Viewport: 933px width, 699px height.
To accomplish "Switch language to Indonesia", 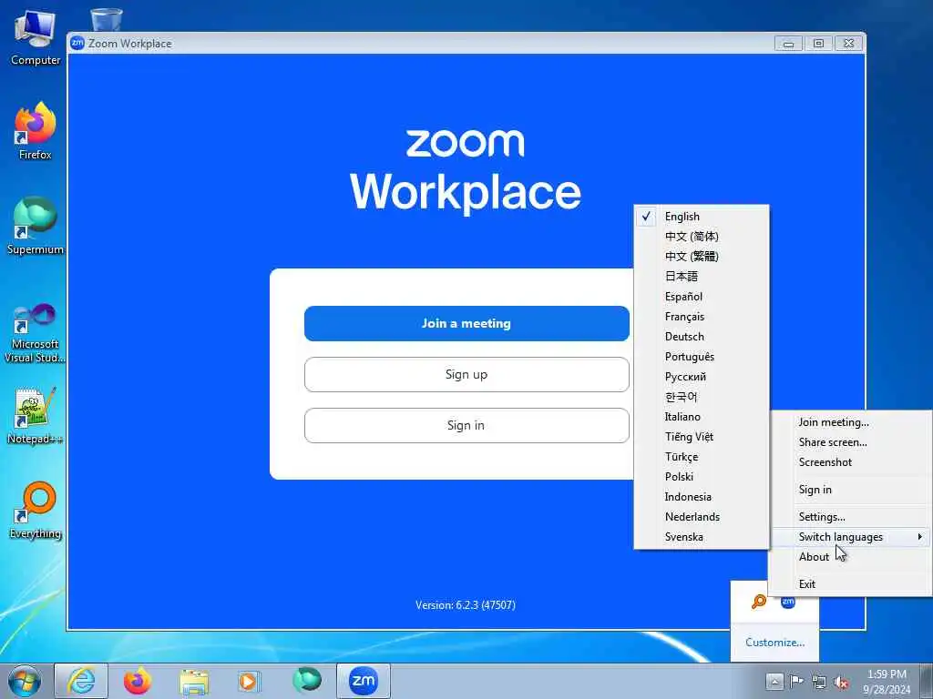I will click(702, 497).
